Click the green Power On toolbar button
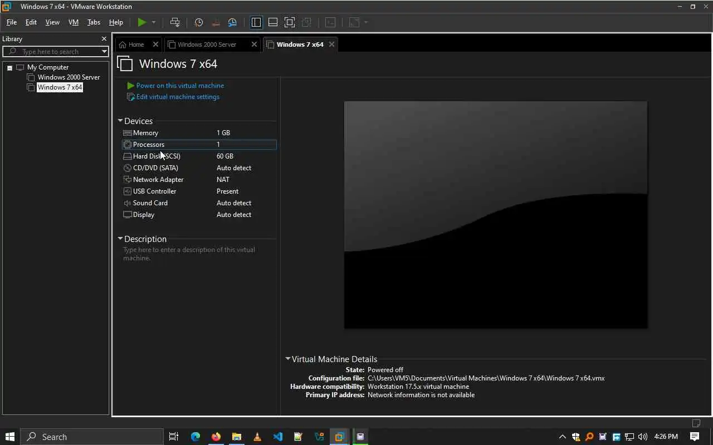 (x=142, y=22)
